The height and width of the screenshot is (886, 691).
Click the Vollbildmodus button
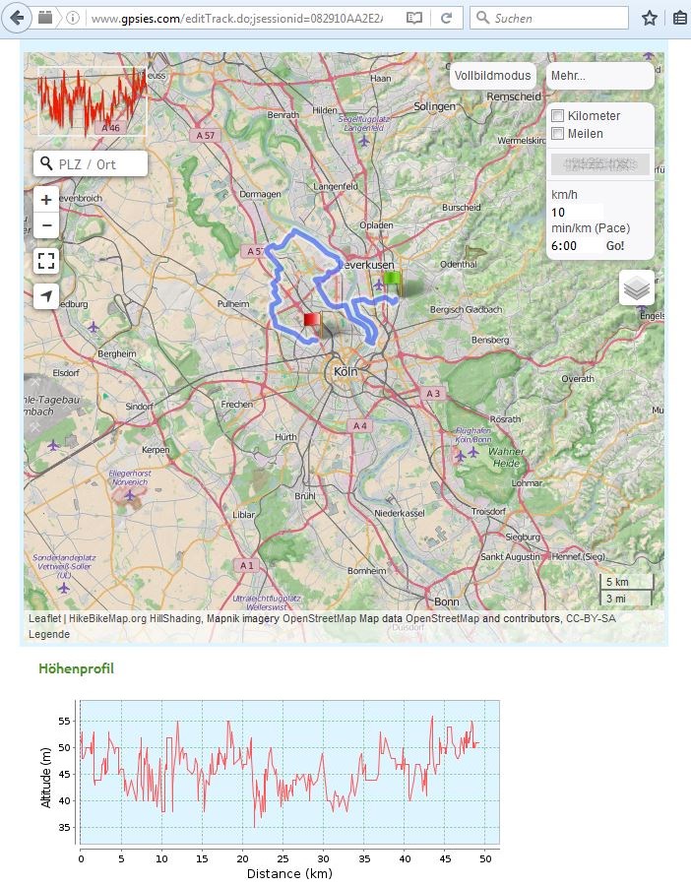pos(492,76)
